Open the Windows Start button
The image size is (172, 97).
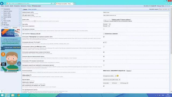(2, 95)
